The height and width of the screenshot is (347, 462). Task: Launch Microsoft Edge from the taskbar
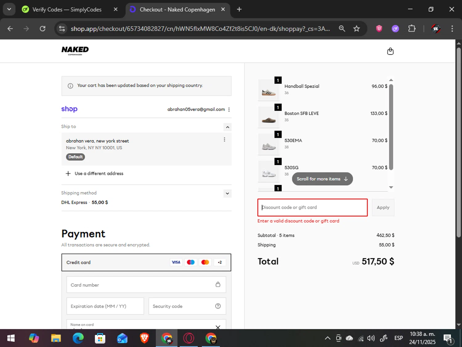click(x=78, y=338)
